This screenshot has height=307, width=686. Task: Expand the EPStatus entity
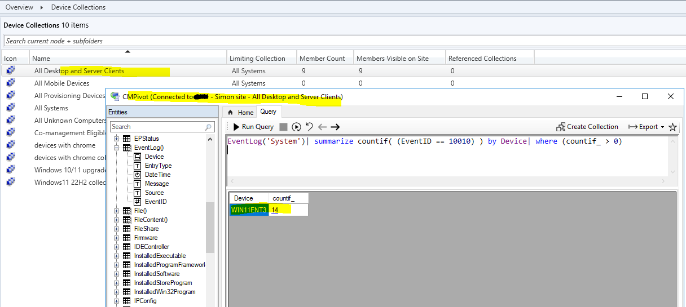[x=117, y=139]
